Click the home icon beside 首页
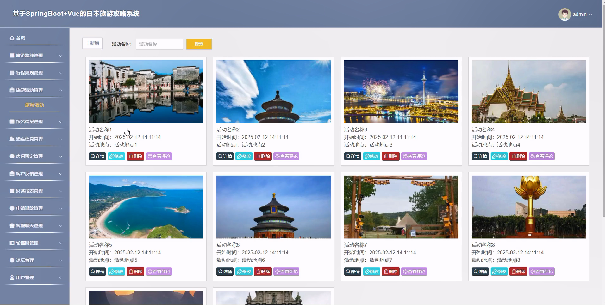 [12, 38]
